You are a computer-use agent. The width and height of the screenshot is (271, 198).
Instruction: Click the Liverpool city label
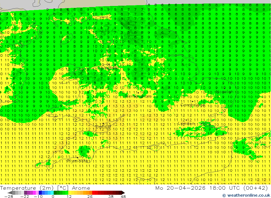coord(108,68)
